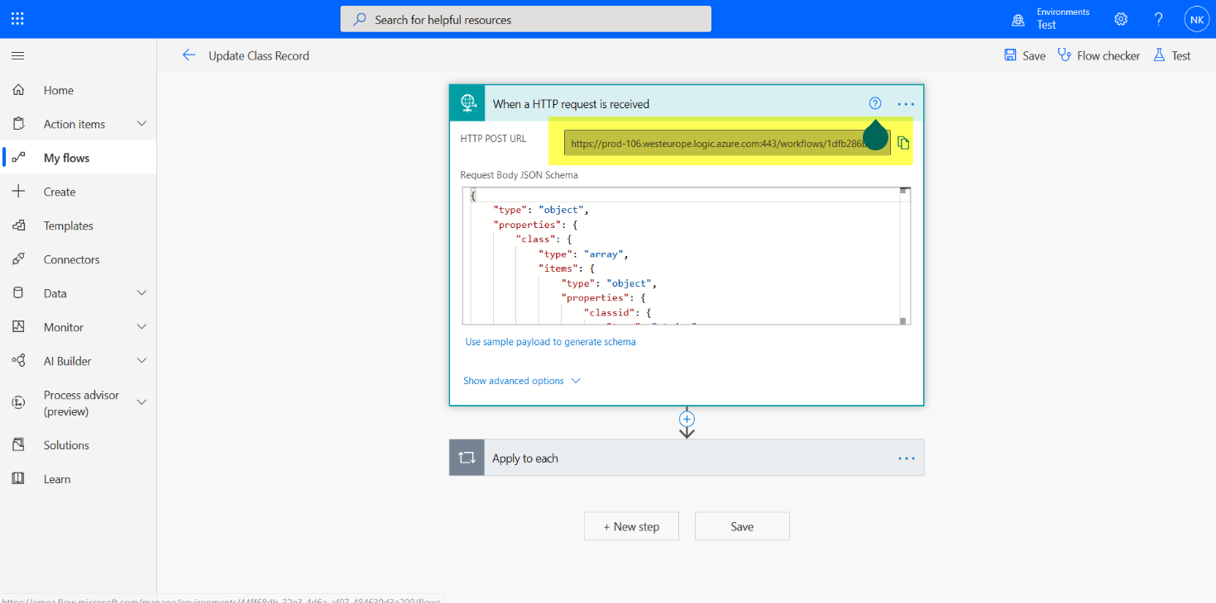Open the Office app launcher
This screenshot has height=603, width=1216.
[17, 18]
